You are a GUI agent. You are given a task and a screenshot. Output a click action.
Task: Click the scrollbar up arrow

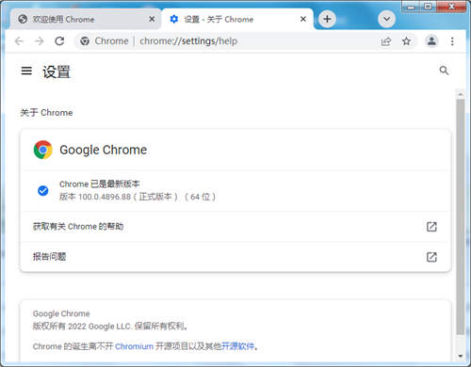click(461, 94)
